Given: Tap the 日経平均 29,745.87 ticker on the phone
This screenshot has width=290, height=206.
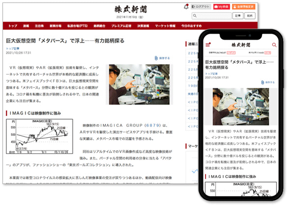Looking at the screenshot, I should click(x=222, y=52).
